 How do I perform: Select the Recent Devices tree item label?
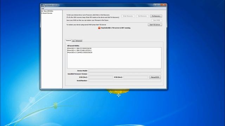click(x=47, y=13)
